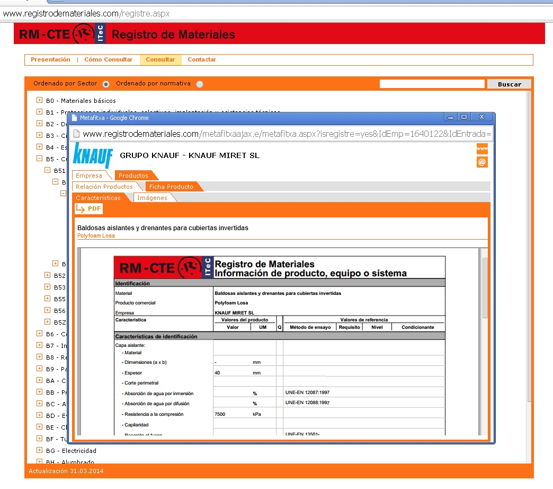Open the PDF export icon
Image resolution: width=553 pixels, height=489 pixels.
coord(88,208)
